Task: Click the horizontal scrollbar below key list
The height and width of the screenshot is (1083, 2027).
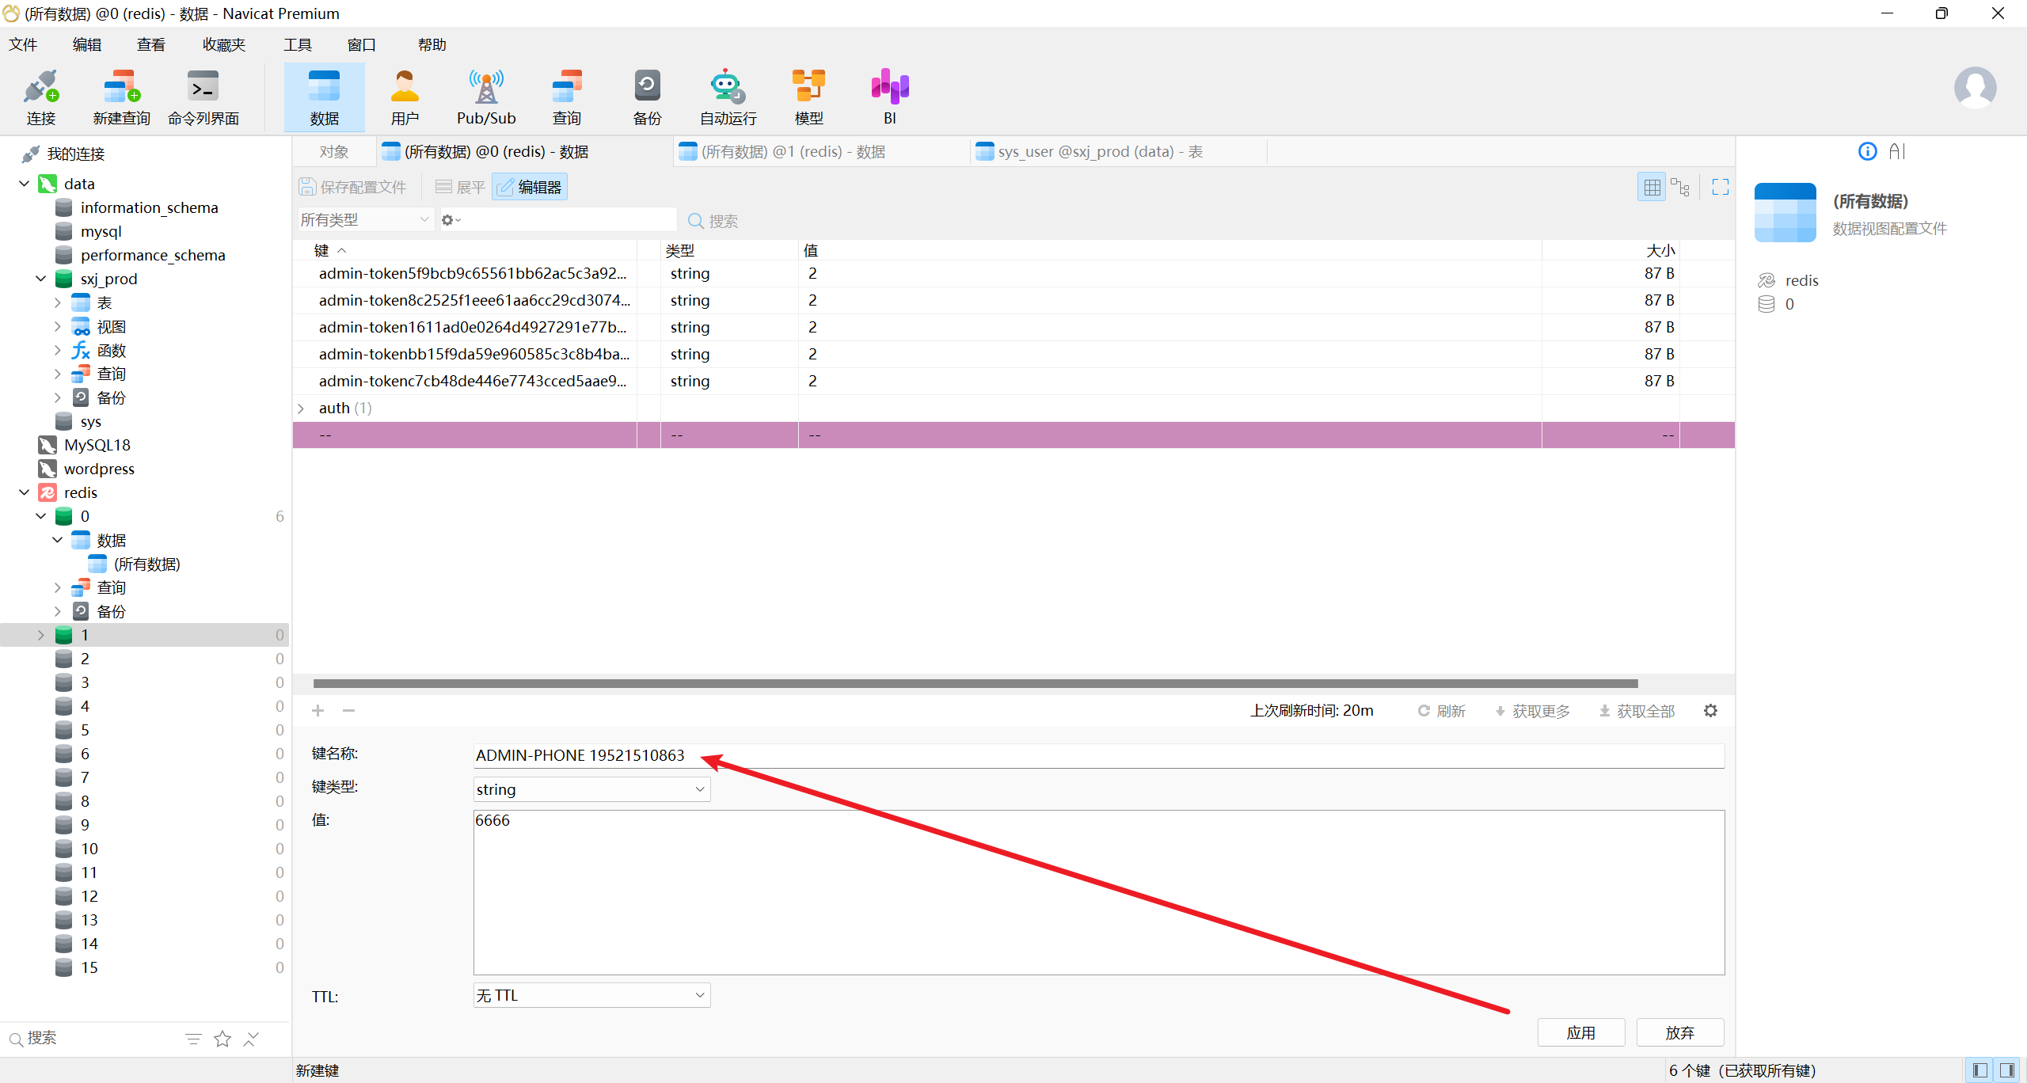Action: click(x=974, y=683)
